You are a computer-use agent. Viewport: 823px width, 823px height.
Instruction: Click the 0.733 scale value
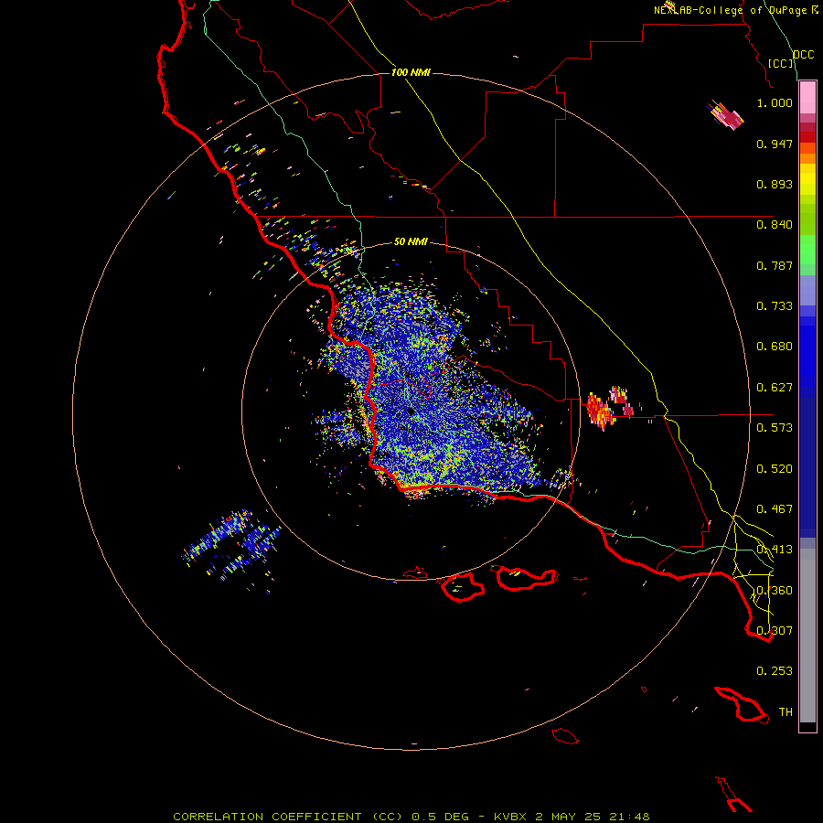click(775, 306)
